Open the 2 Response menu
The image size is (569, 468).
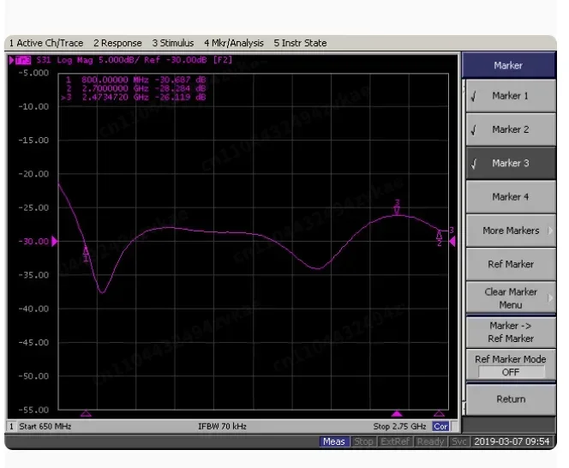tap(117, 43)
